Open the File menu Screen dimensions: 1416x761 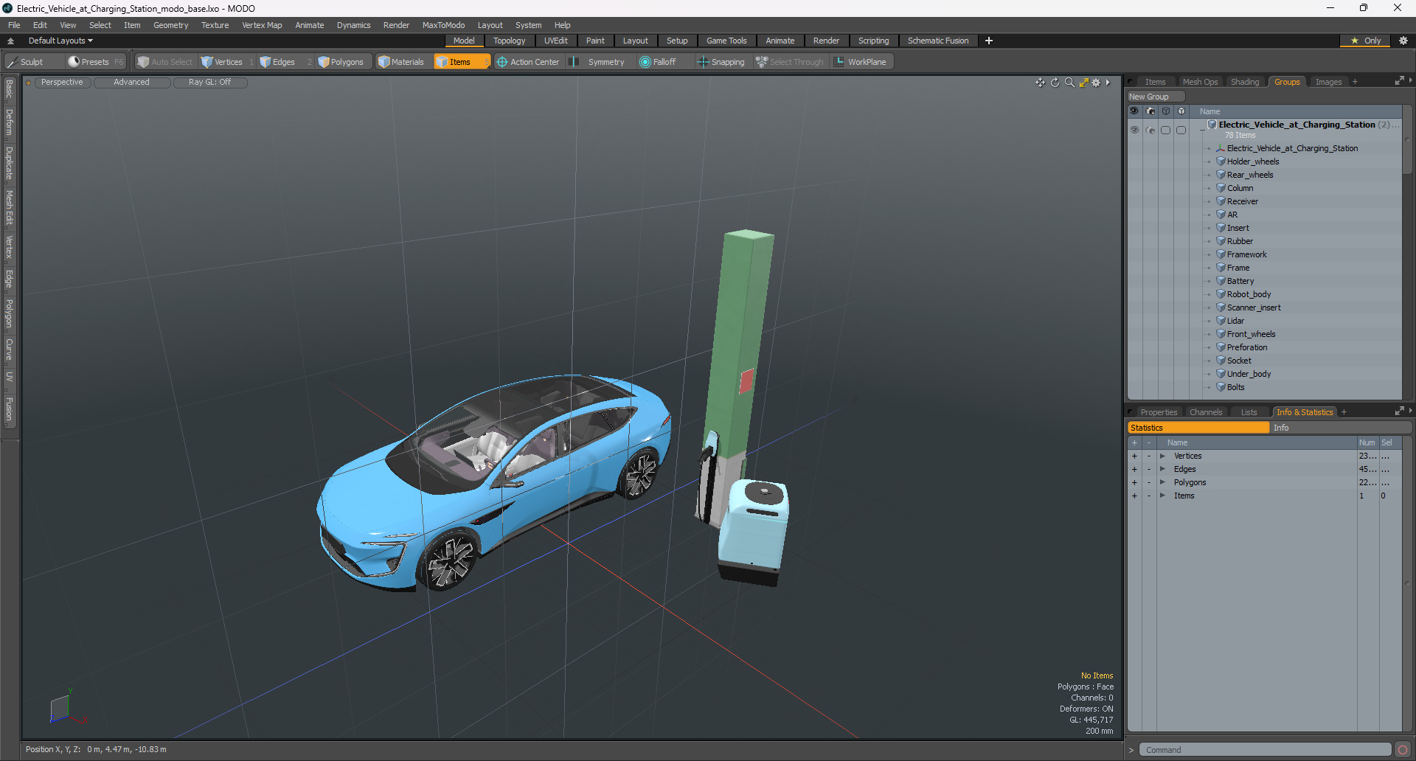click(14, 25)
